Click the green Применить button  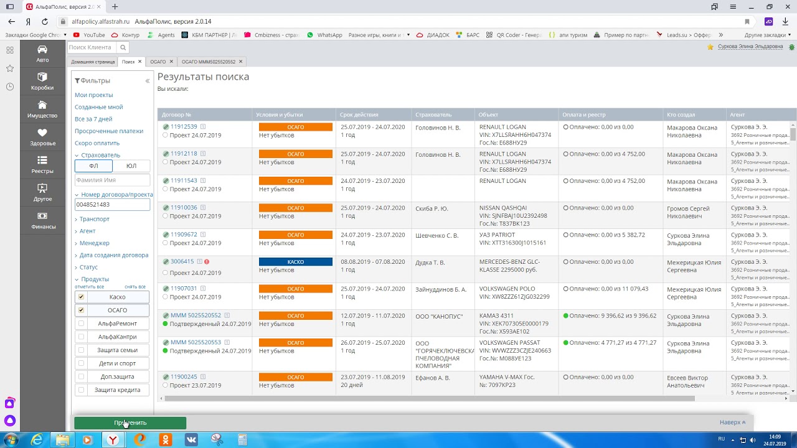coord(130,422)
